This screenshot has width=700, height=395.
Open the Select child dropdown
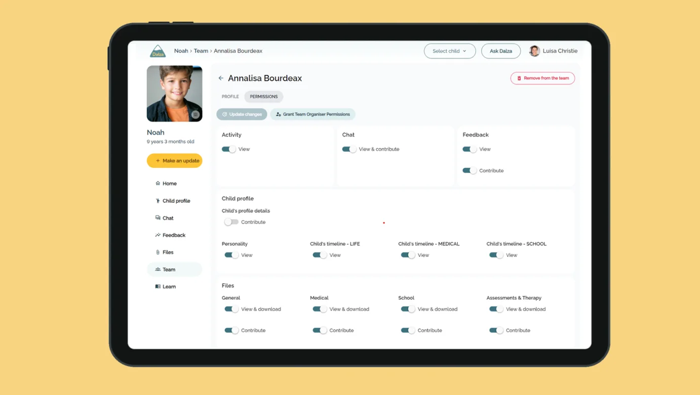(449, 51)
